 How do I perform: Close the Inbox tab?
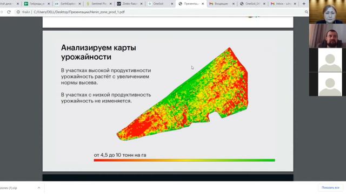[x=295, y=4]
